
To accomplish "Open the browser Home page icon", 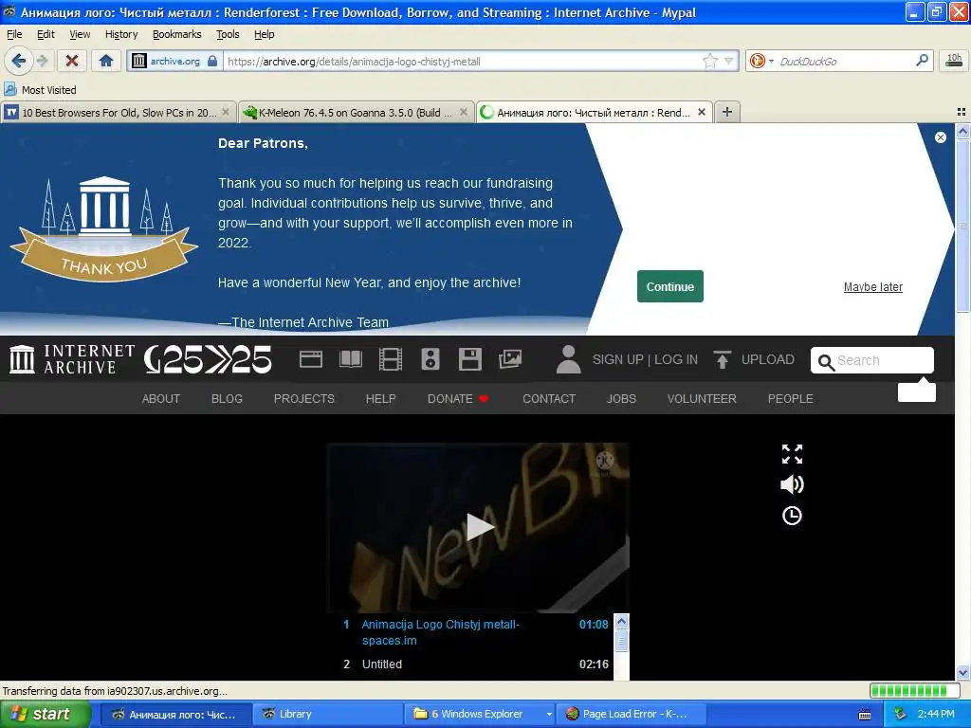I will point(106,61).
